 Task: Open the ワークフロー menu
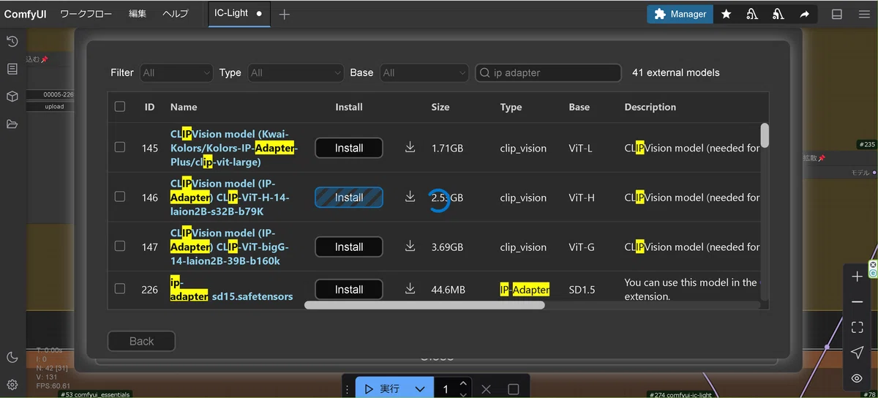point(86,14)
